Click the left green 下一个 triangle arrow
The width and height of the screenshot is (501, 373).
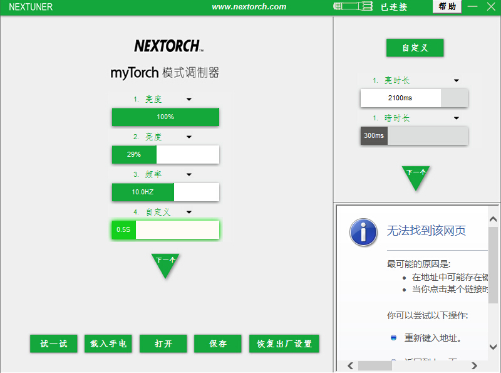pyautogui.click(x=165, y=264)
